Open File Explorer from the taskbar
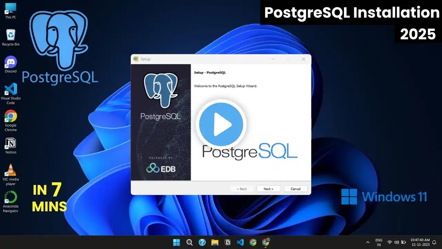442x249 pixels. tap(215, 242)
